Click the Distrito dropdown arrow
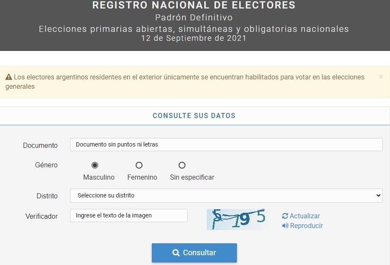390x265 pixels. (379, 195)
